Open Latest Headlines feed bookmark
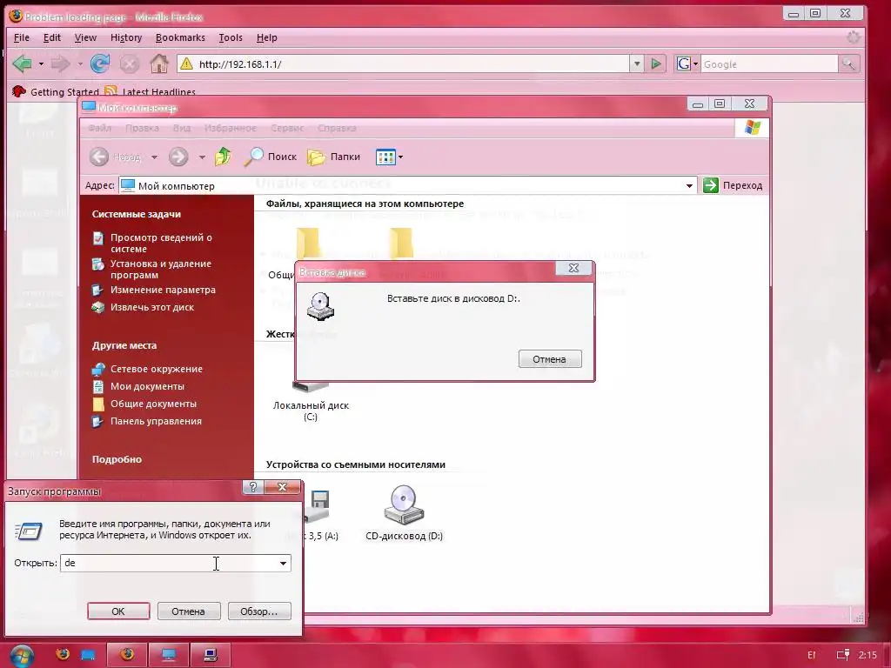 [x=151, y=91]
